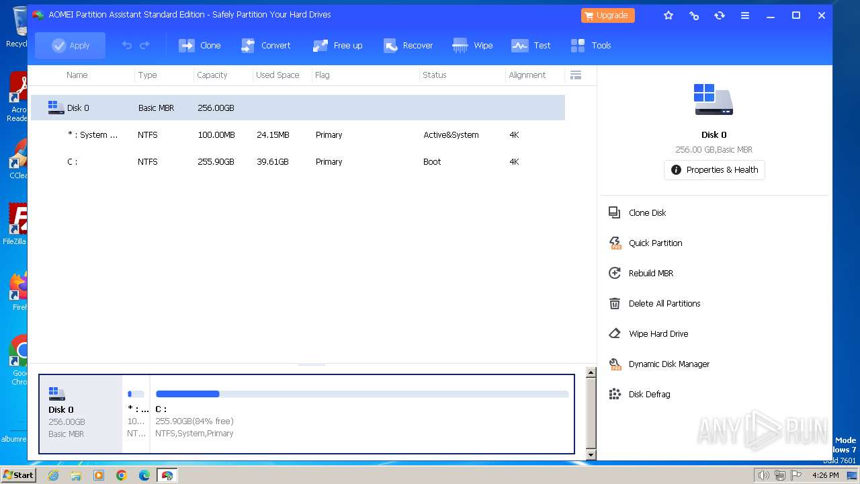Click the Quick Partition icon
The image size is (860, 484).
614,243
